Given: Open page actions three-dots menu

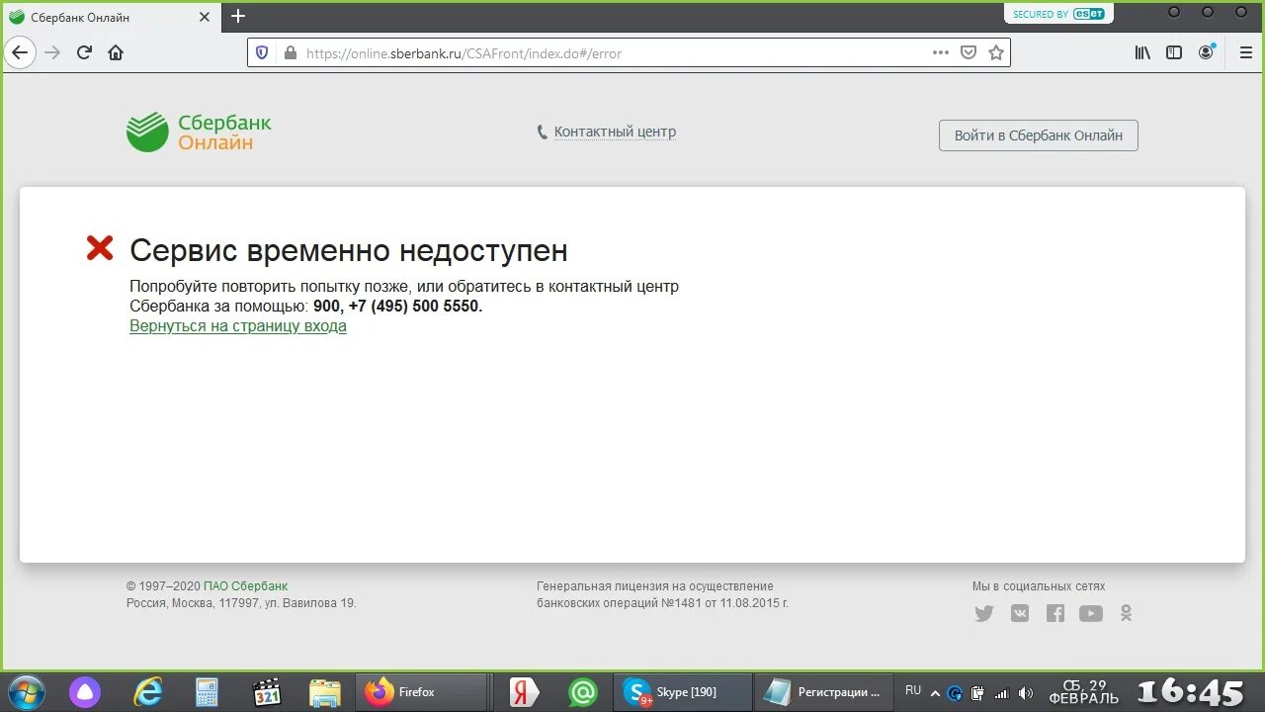Looking at the screenshot, I should (x=941, y=52).
